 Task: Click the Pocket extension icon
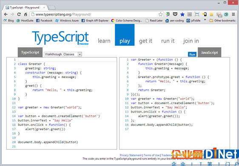175,15
